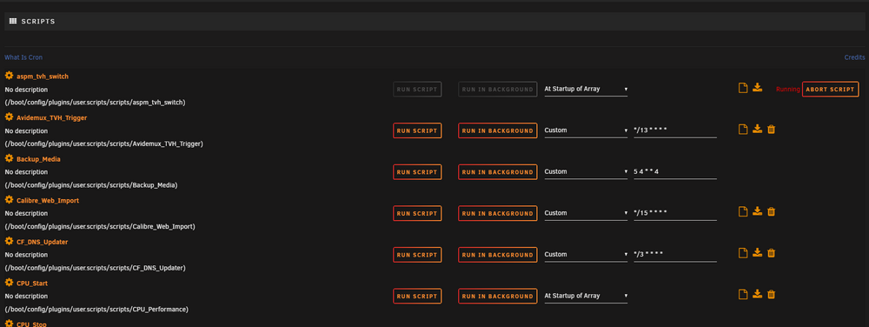The height and width of the screenshot is (327, 869).
Task: Edit cron field containing 5 4 * * 4
Action: pos(675,172)
